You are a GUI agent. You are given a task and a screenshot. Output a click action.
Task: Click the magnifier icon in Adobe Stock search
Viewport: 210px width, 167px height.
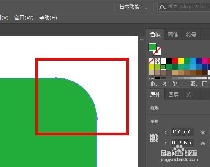(162, 7)
